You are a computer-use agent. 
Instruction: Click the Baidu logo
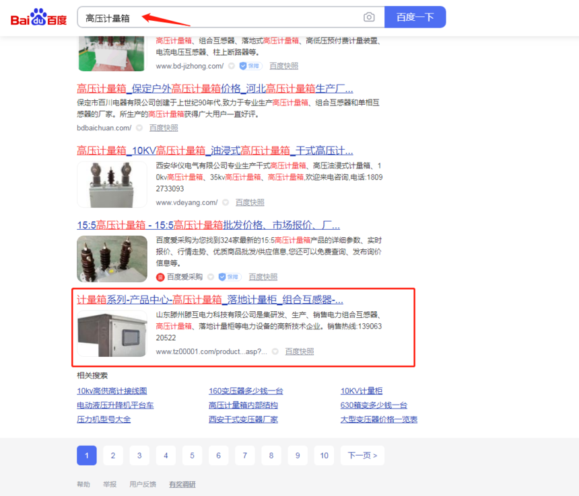click(39, 17)
